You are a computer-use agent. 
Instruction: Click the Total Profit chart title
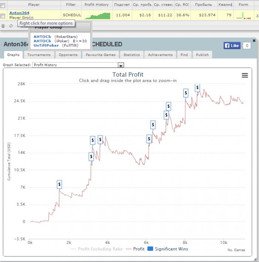coord(128,74)
